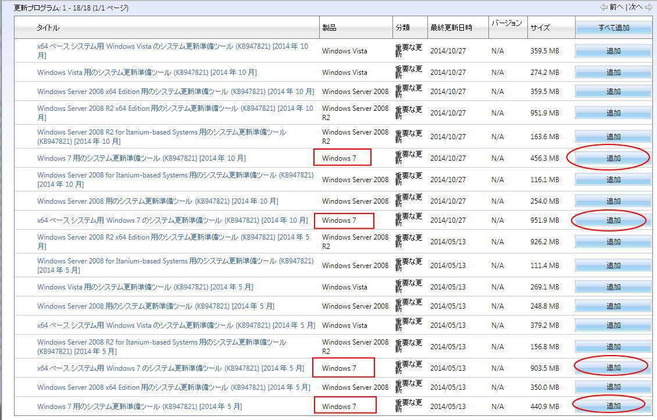Sort by the 製品 column header

click(329, 28)
